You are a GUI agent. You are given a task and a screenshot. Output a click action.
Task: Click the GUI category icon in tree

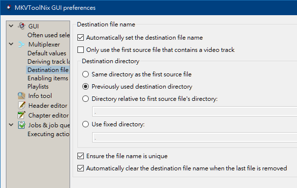(x=22, y=26)
